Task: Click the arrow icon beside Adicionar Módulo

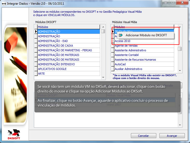Action: tap(121, 35)
